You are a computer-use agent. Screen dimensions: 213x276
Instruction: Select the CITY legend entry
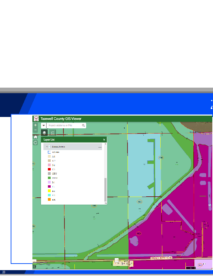(54, 174)
